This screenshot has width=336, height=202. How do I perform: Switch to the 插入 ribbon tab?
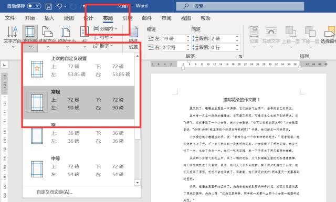point(49,18)
